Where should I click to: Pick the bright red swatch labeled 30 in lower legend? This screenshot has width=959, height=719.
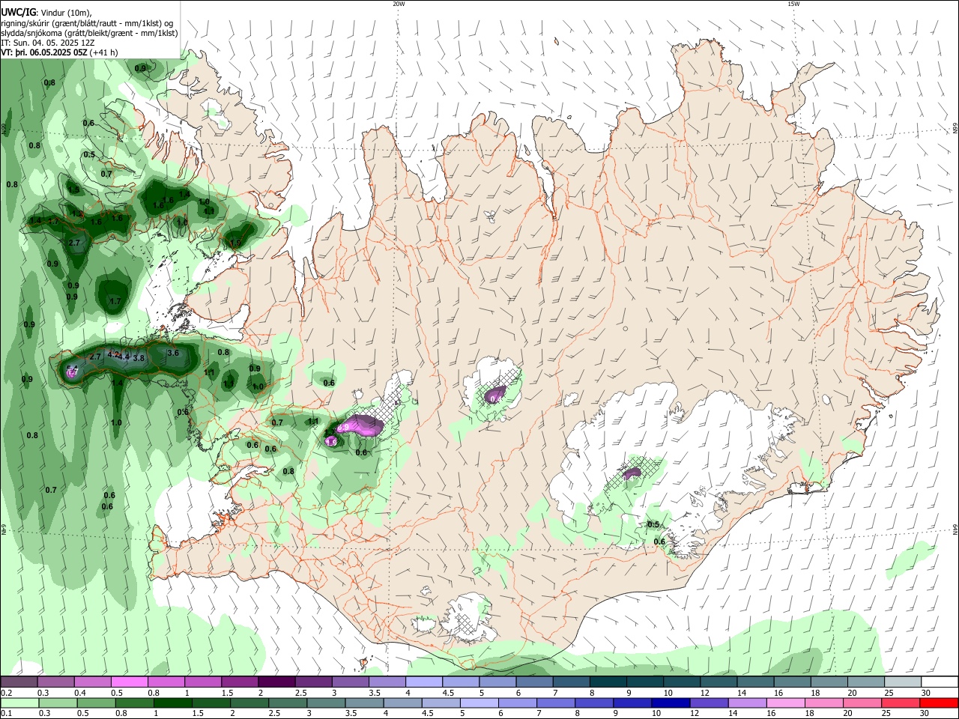point(940,703)
